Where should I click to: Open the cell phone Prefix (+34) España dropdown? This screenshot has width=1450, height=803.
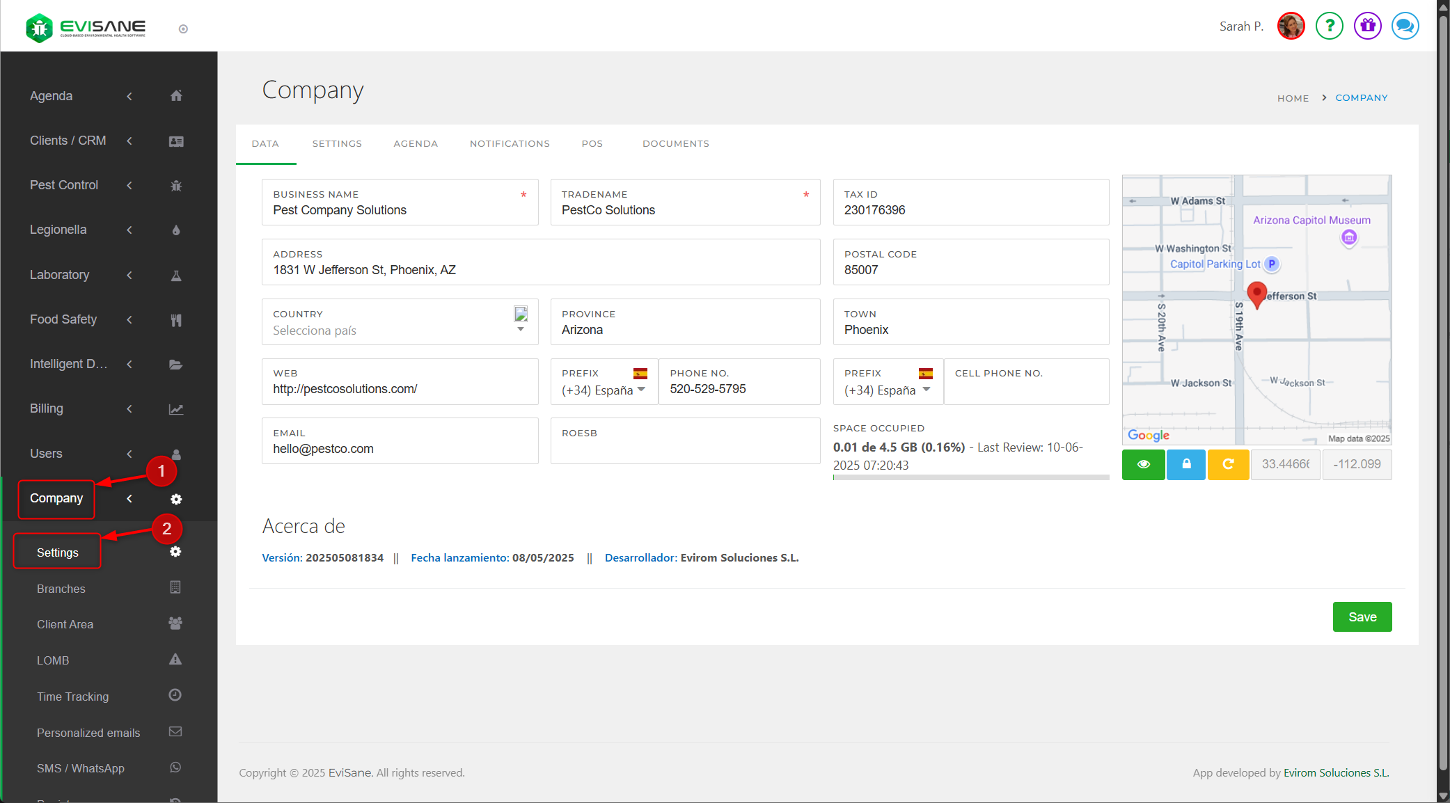(888, 382)
